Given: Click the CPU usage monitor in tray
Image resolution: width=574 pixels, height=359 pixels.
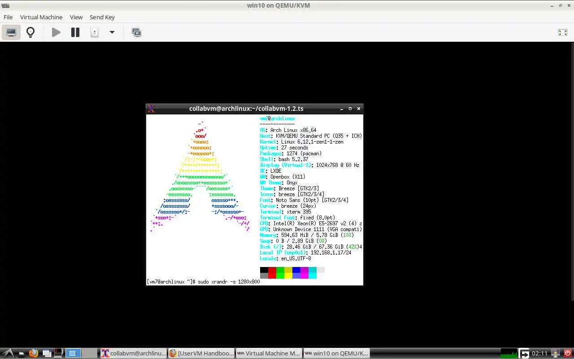Looking at the screenshot, I should point(509,353).
